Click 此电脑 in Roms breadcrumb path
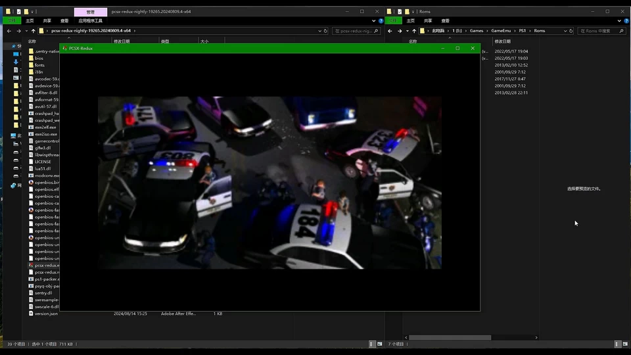This screenshot has width=631, height=355. pyautogui.click(x=438, y=31)
